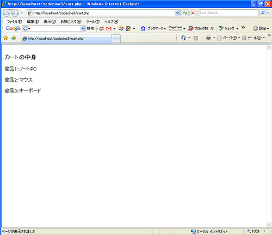Click the blue bookmark star icon

coord(143,28)
